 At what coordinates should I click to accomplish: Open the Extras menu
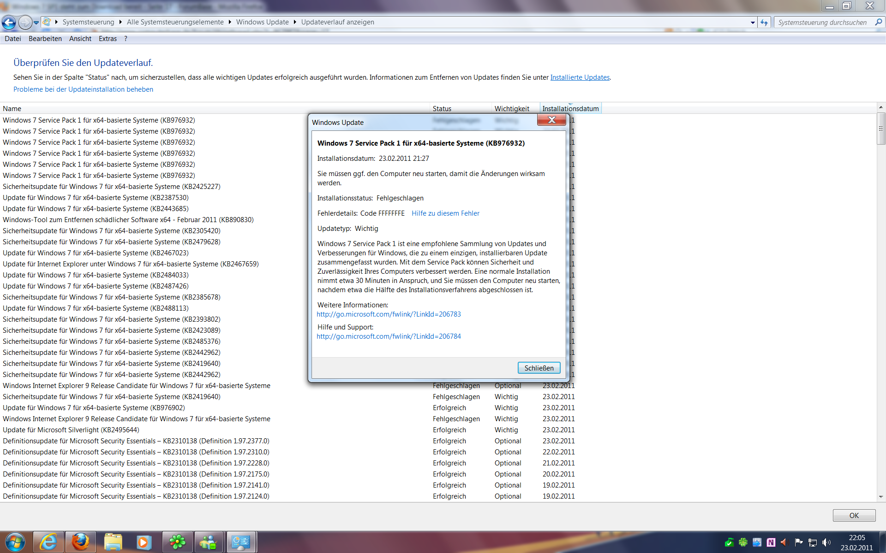108,39
